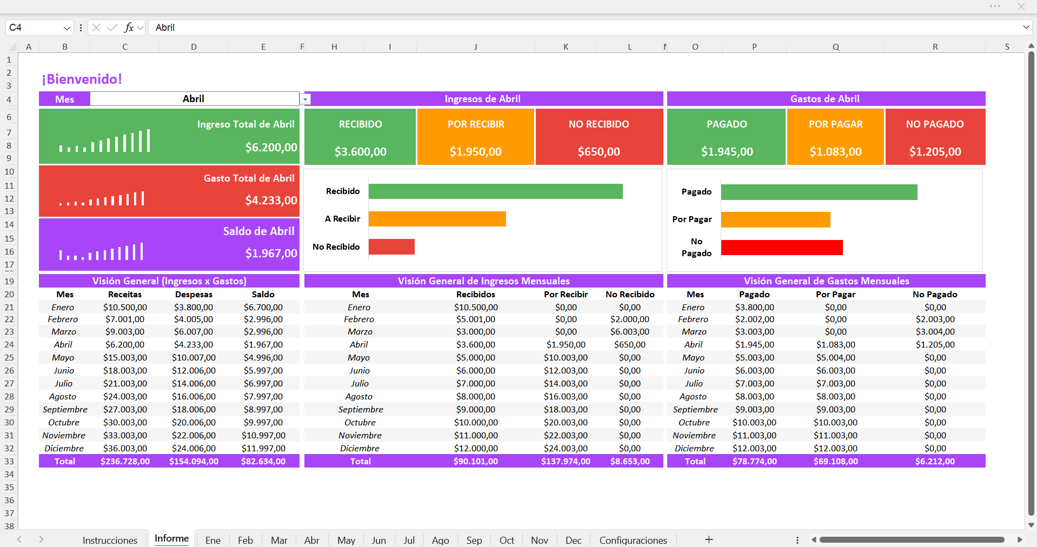1037x547 pixels.
Task: Open the three-dot options at top right
Action: [x=995, y=6]
